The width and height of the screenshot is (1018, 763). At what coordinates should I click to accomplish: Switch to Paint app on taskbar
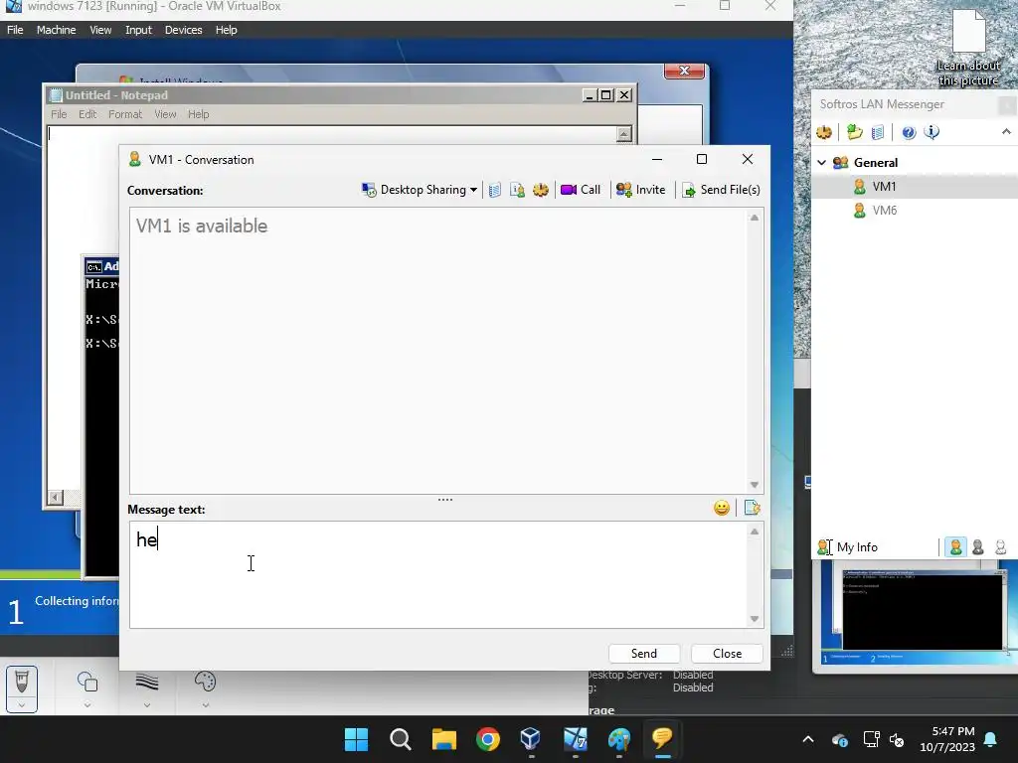[618, 739]
